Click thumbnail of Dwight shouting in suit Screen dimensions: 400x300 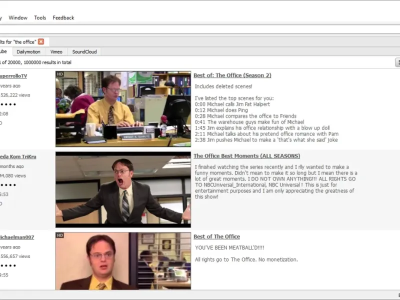point(123,189)
